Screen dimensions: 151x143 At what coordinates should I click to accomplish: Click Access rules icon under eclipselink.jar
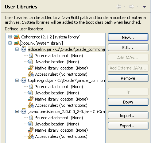(31, 74)
